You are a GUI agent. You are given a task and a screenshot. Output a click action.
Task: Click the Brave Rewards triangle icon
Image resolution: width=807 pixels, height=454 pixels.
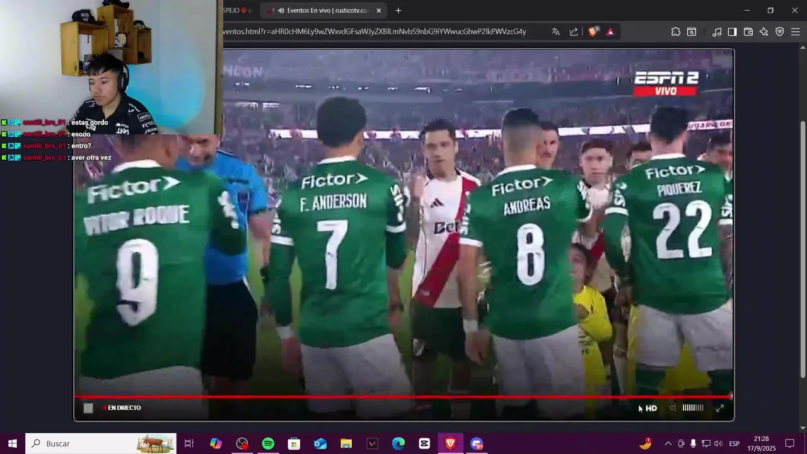pos(610,32)
